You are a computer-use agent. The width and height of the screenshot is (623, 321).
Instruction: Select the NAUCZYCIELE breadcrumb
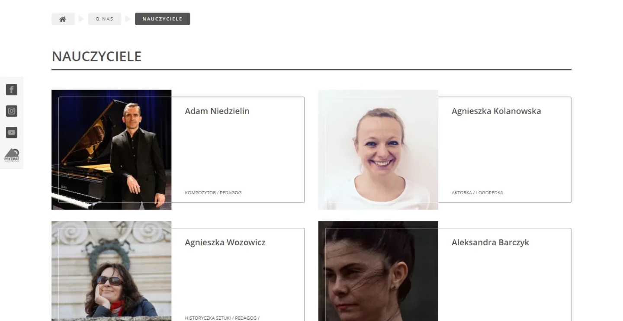click(x=162, y=19)
